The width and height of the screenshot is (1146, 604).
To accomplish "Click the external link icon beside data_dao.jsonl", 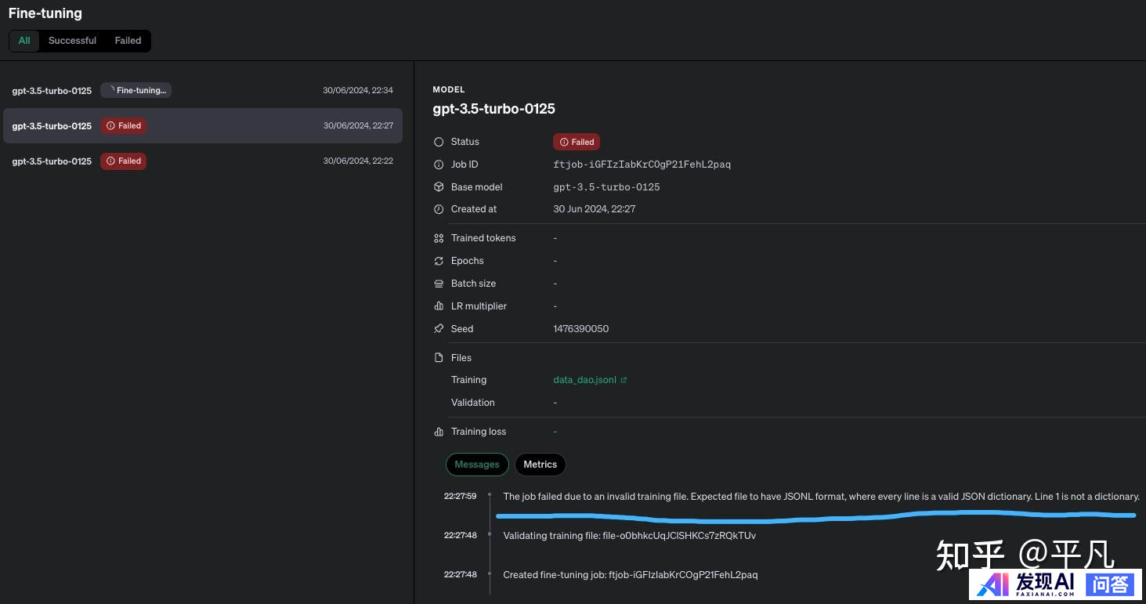I will 624,380.
